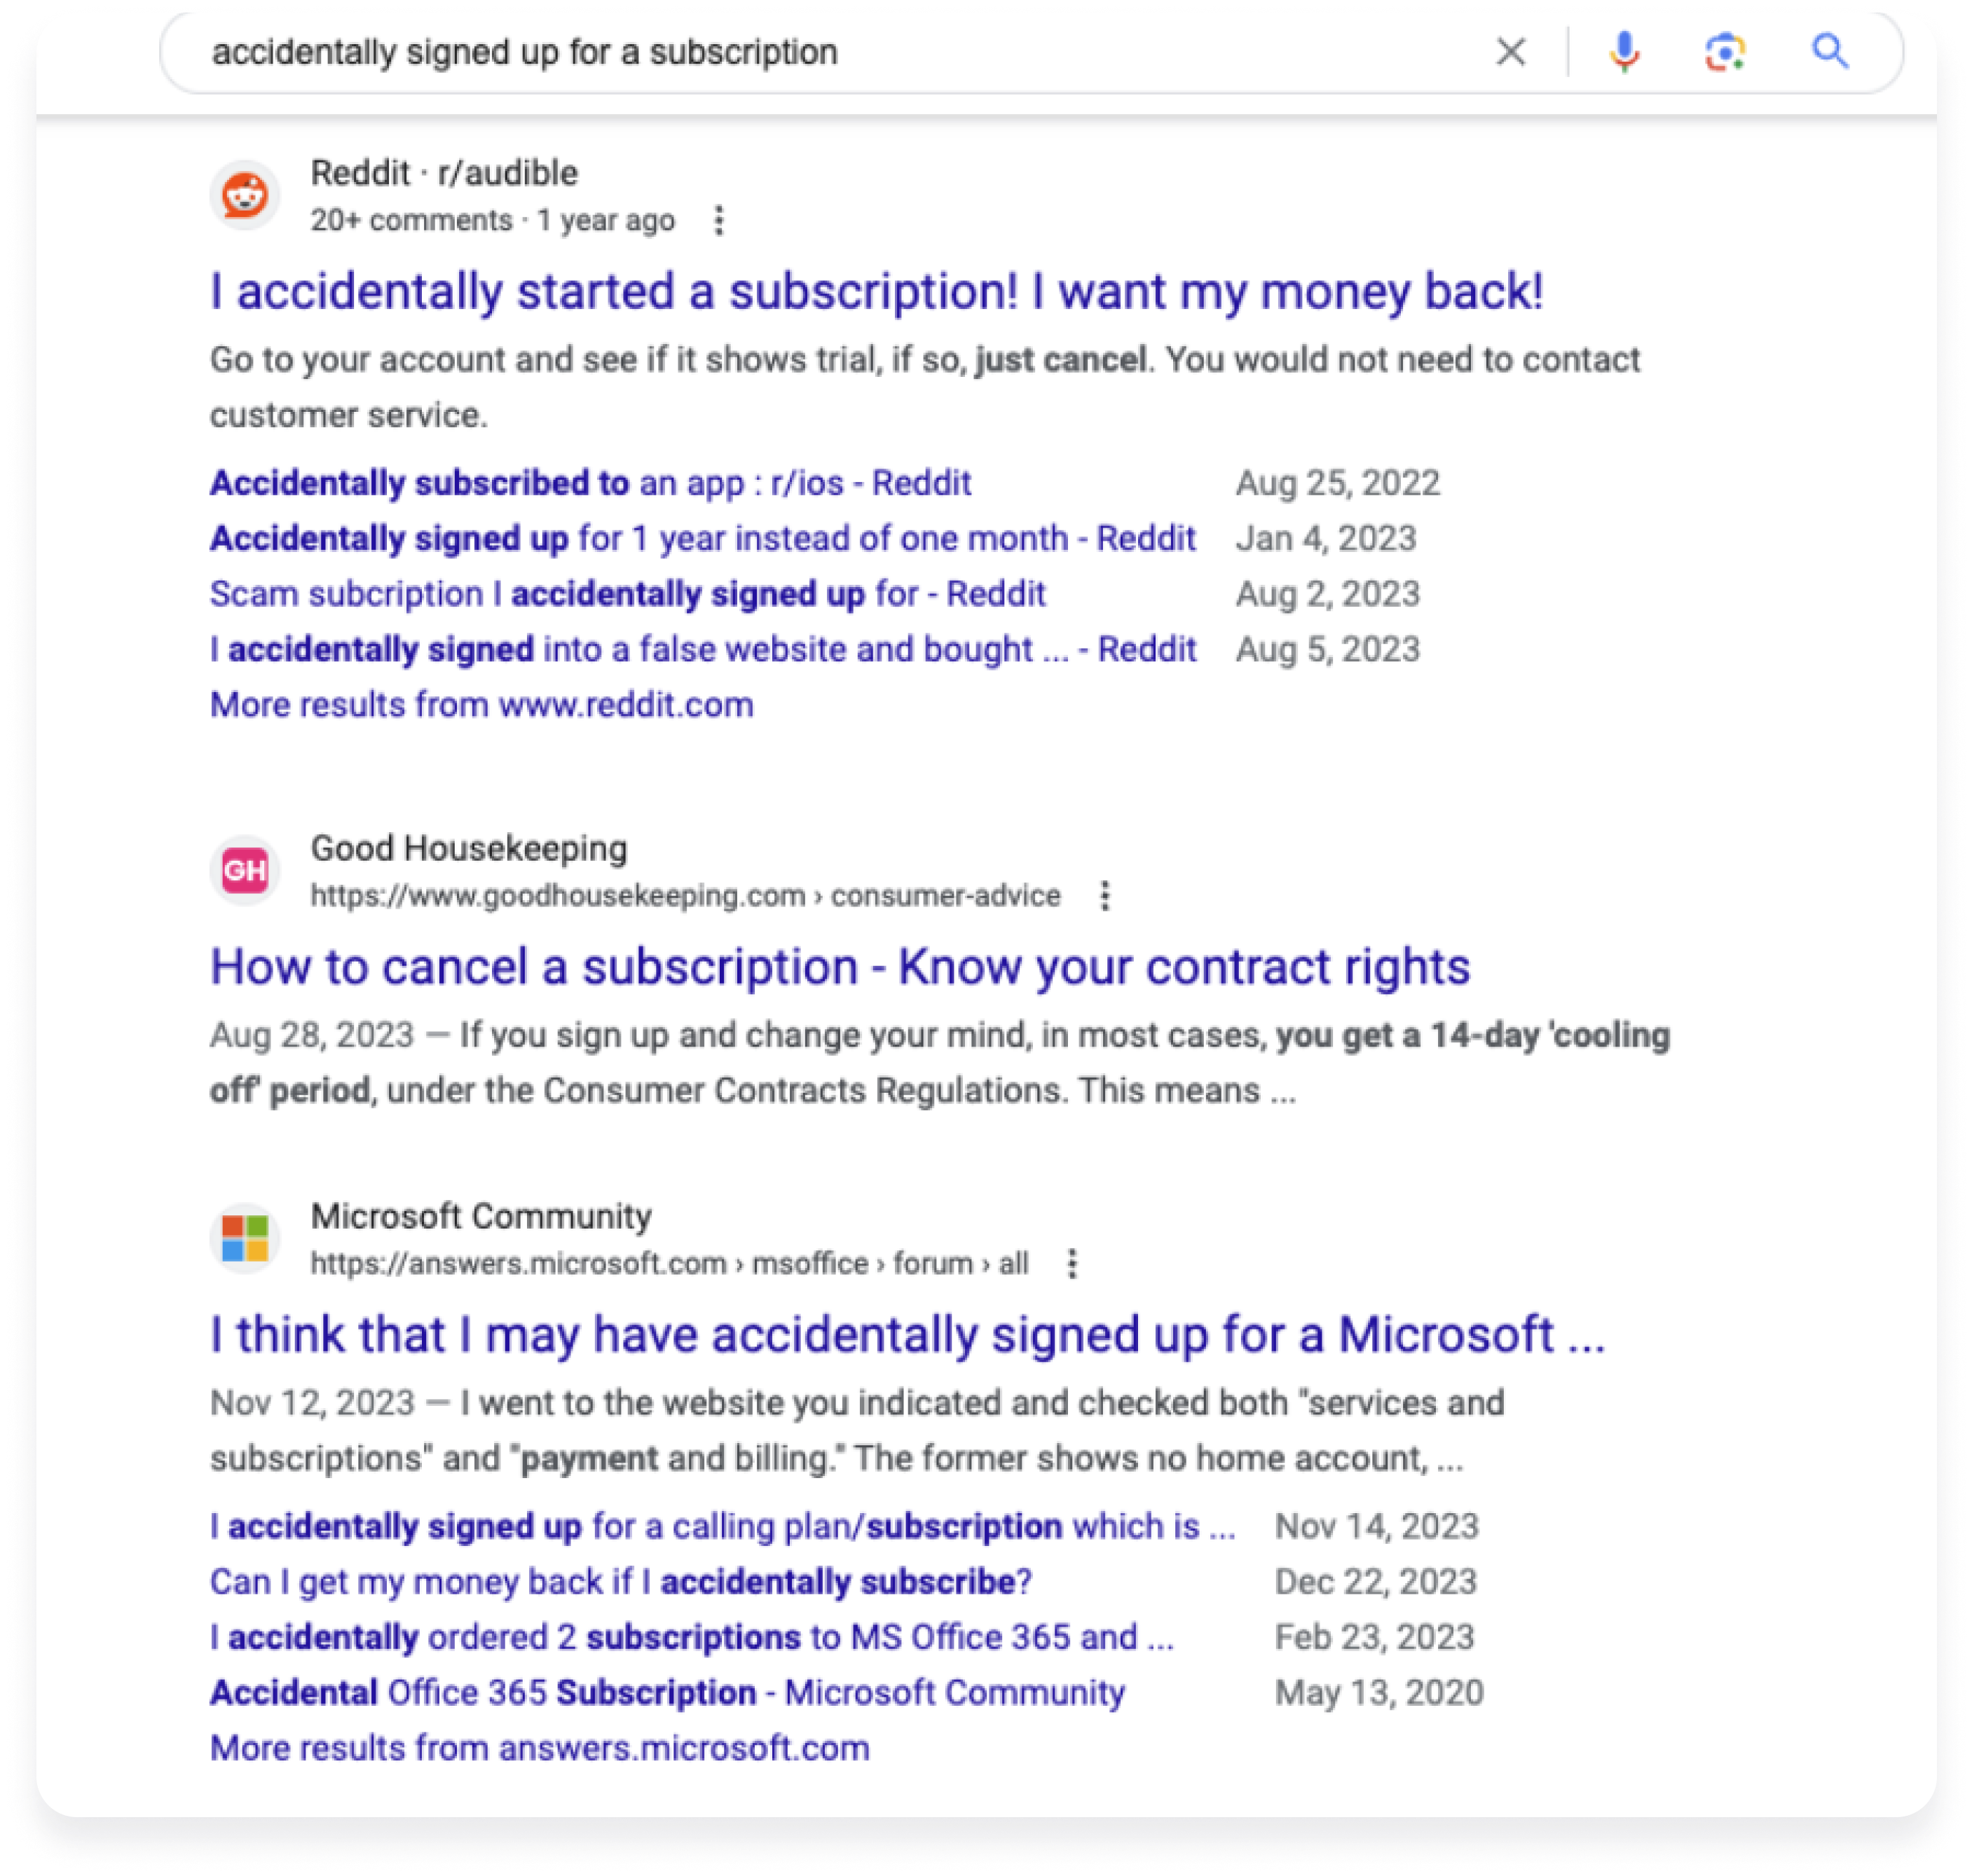Open 'I think that I may have accidentally signed up' result
This screenshot has height=1876, width=1972.
click(908, 1334)
